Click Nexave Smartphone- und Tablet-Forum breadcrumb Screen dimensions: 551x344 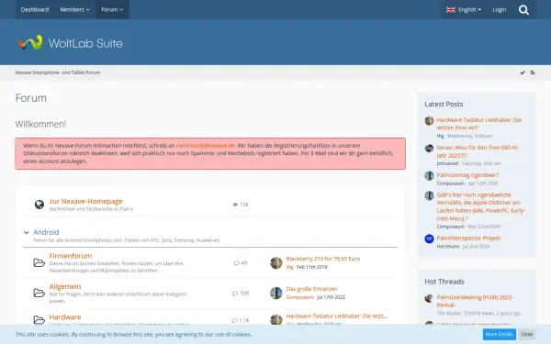pos(58,72)
